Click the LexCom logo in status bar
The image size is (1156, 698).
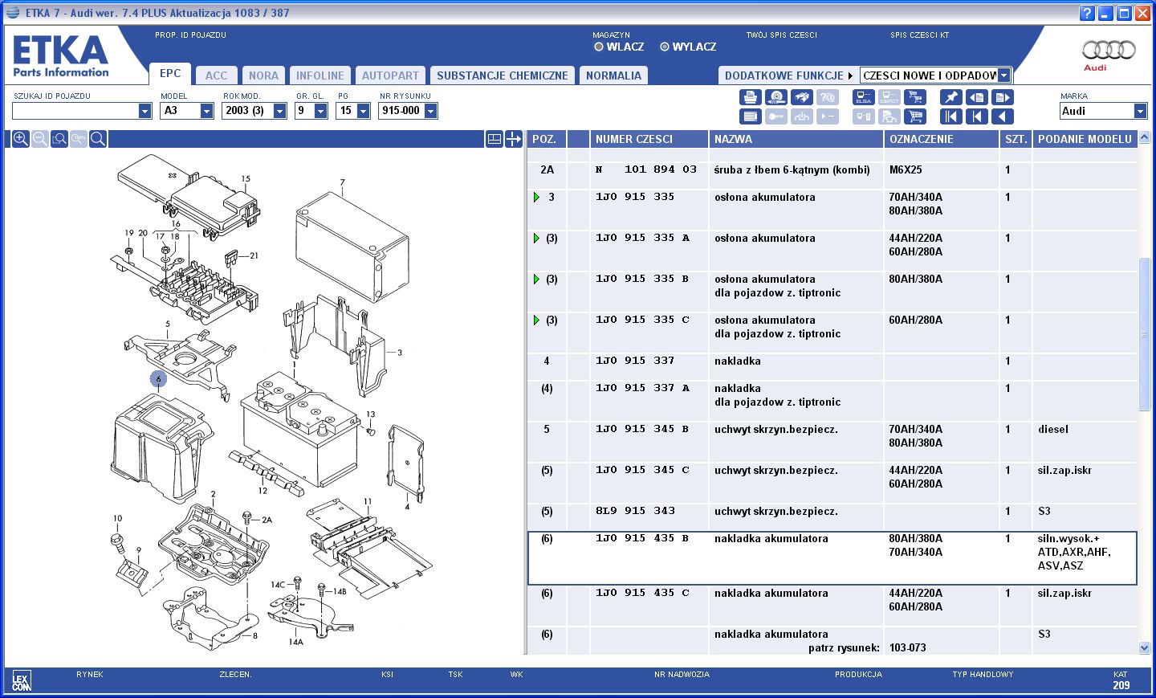22,681
